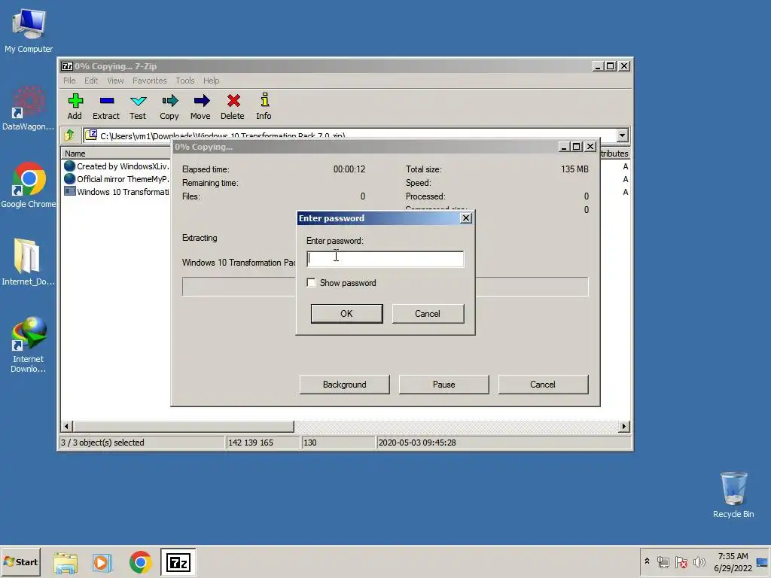The height and width of the screenshot is (578, 771).
Task: Select 'Windows 10 Transformati' file row
Action: pyautogui.click(x=117, y=192)
